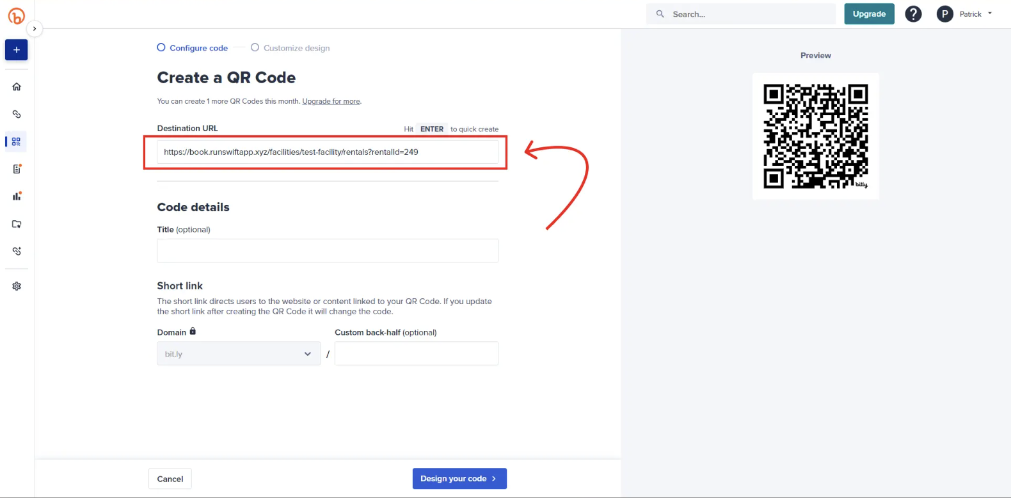The width and height of the screenshot is (1011, 498).
Task: Click the 'Short link' heading
Action: click(180, 285)
